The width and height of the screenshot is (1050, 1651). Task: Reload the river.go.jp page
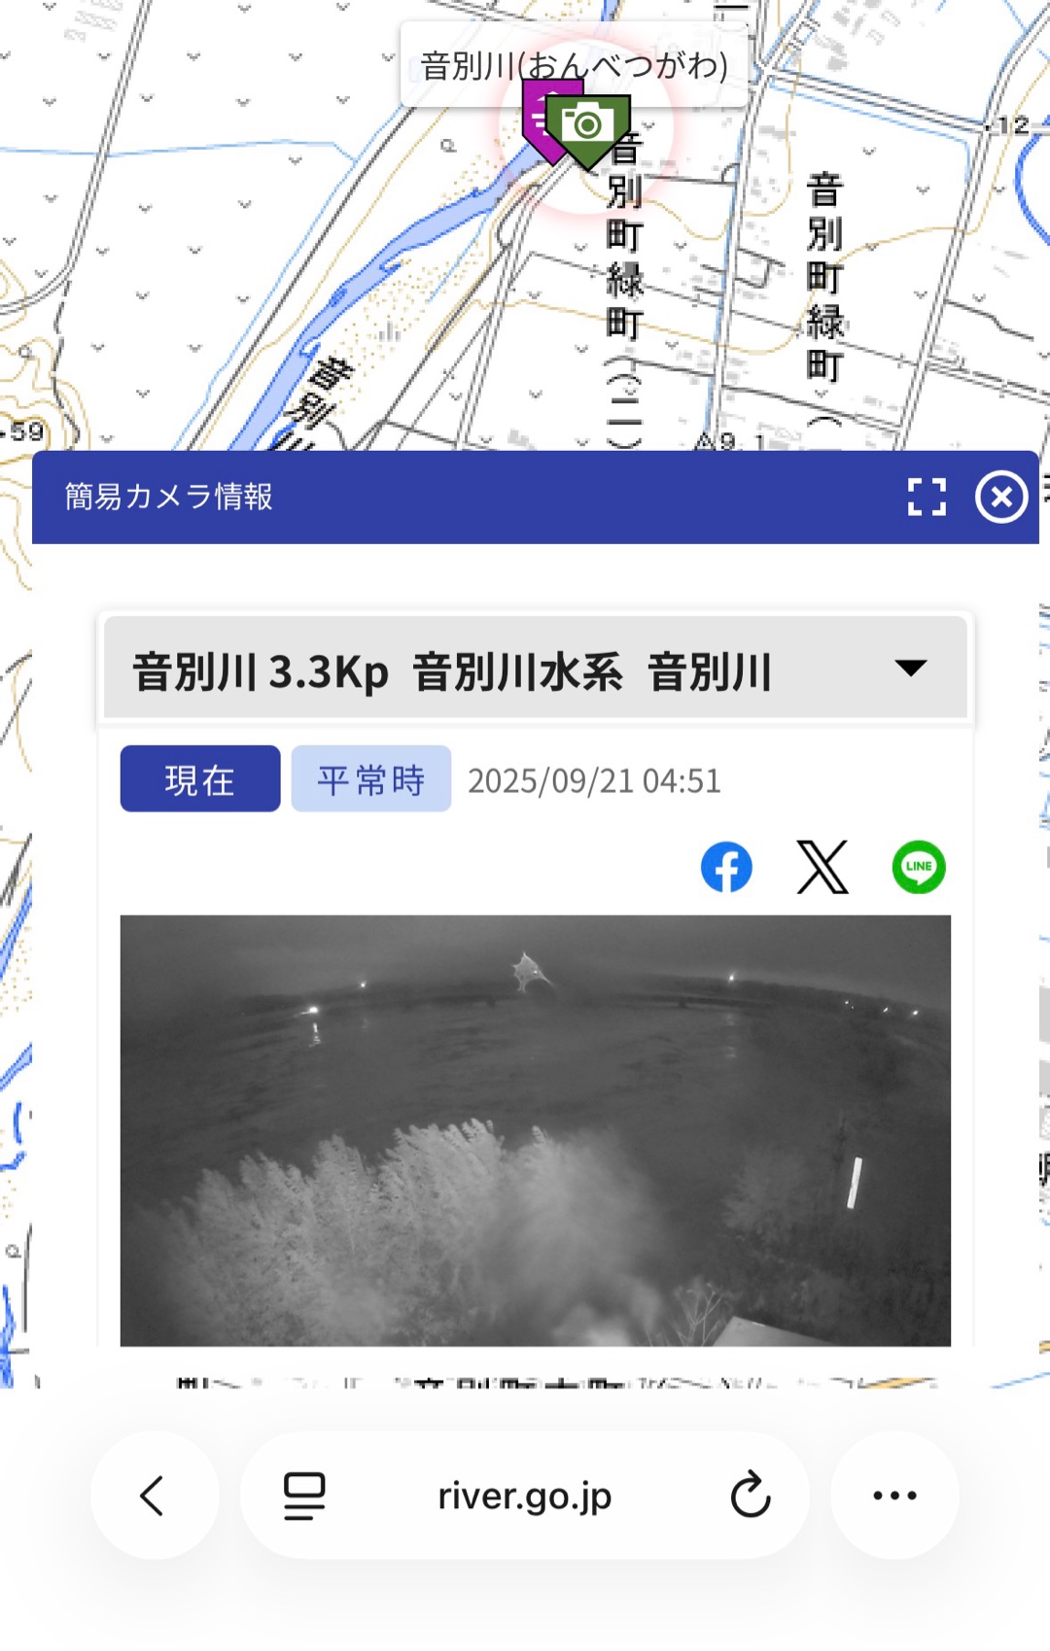point(750,1496)
